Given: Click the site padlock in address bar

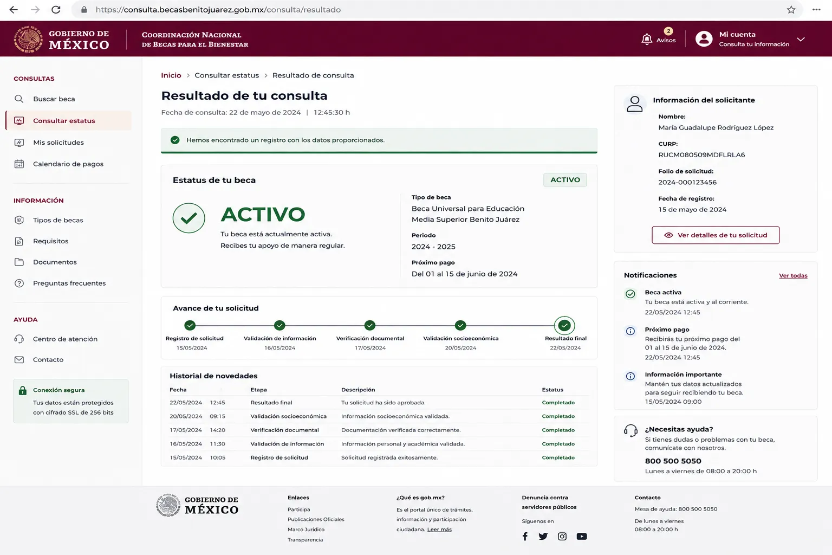Looking at the screenshot, I should pos(84,10).
